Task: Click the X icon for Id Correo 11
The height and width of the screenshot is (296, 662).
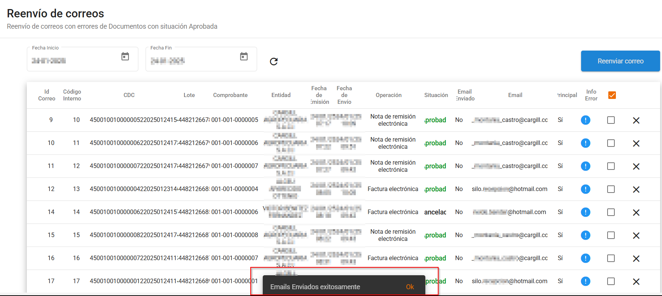Action: [x=636, y=166]
